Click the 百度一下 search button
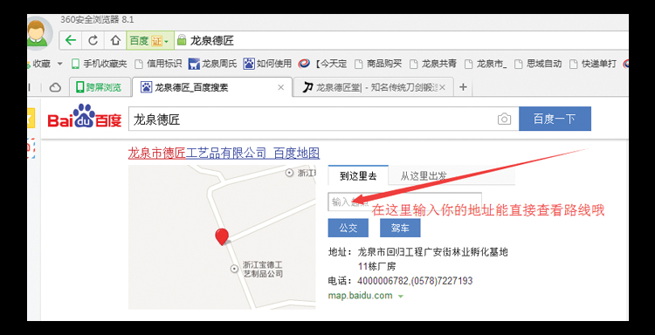This screenshot has height=335, width=655. [x=555, y=119]
